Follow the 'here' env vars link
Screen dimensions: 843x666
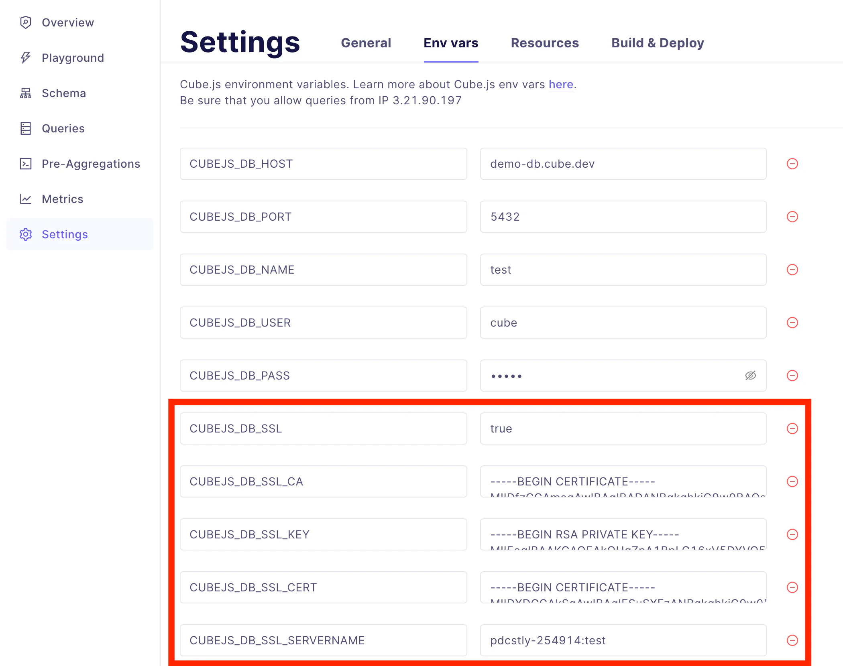(x=560, y=85)
